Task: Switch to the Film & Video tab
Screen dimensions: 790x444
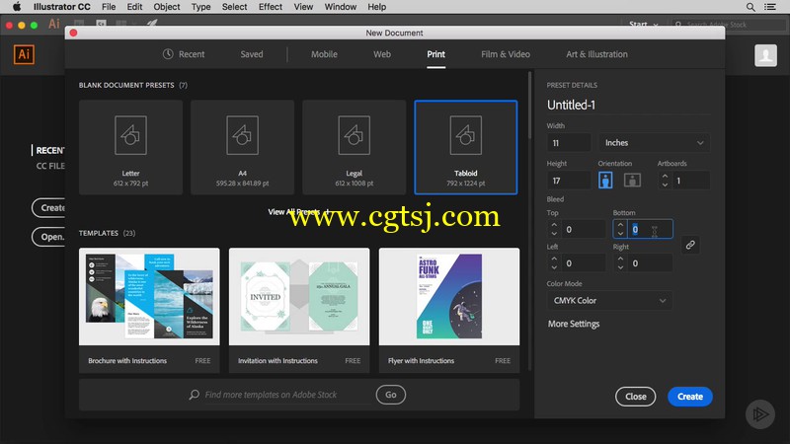Action: click(x=506, y=54)
